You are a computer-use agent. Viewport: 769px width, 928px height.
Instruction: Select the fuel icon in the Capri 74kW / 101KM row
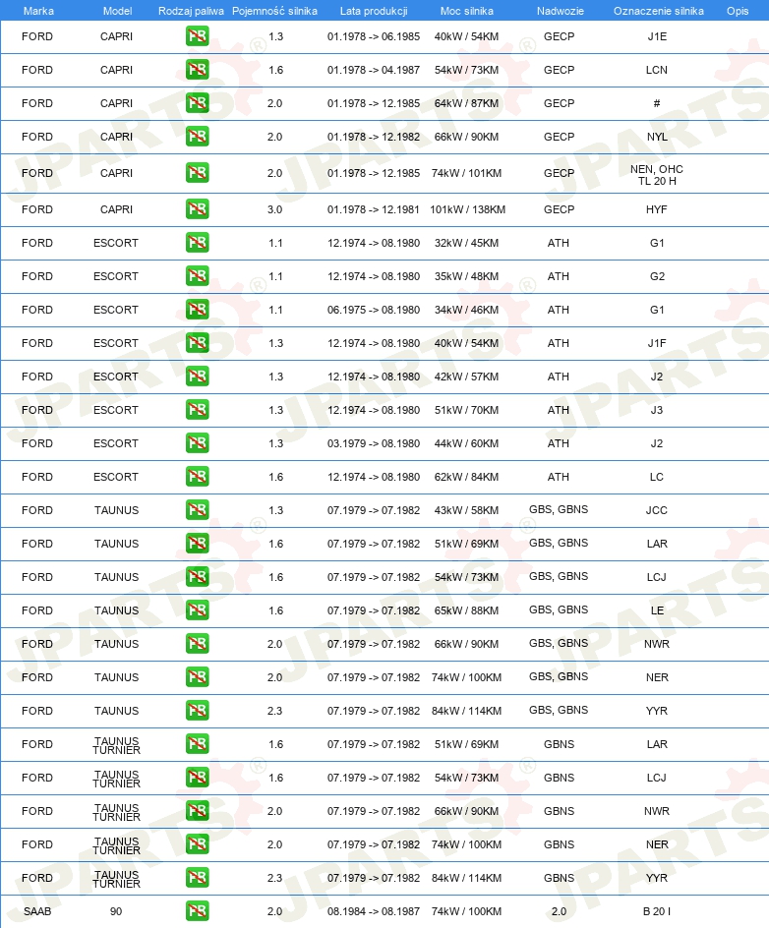(197, 173)
